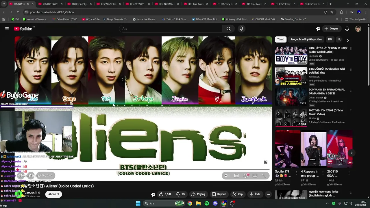Open video player settings gear
370x208 pixels.
[246, 176]
